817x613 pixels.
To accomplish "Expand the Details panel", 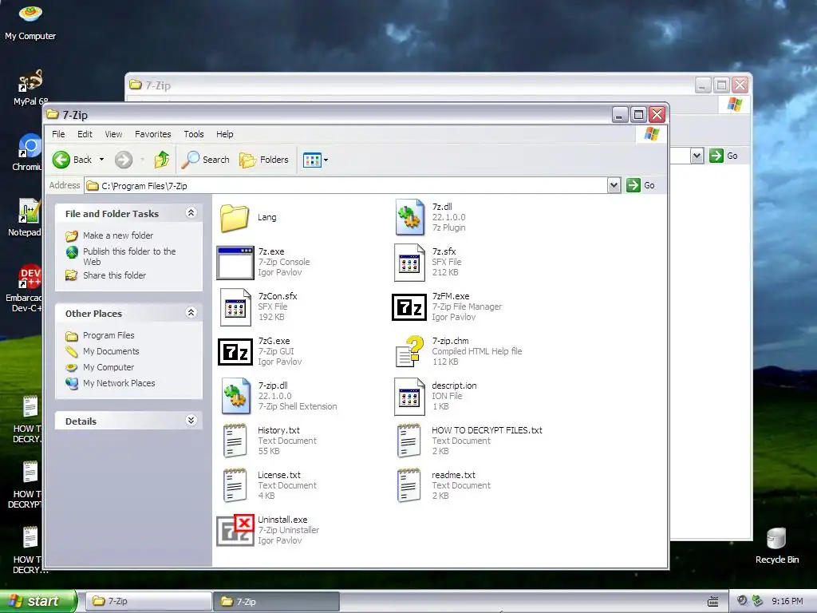I will pos(191,420).
